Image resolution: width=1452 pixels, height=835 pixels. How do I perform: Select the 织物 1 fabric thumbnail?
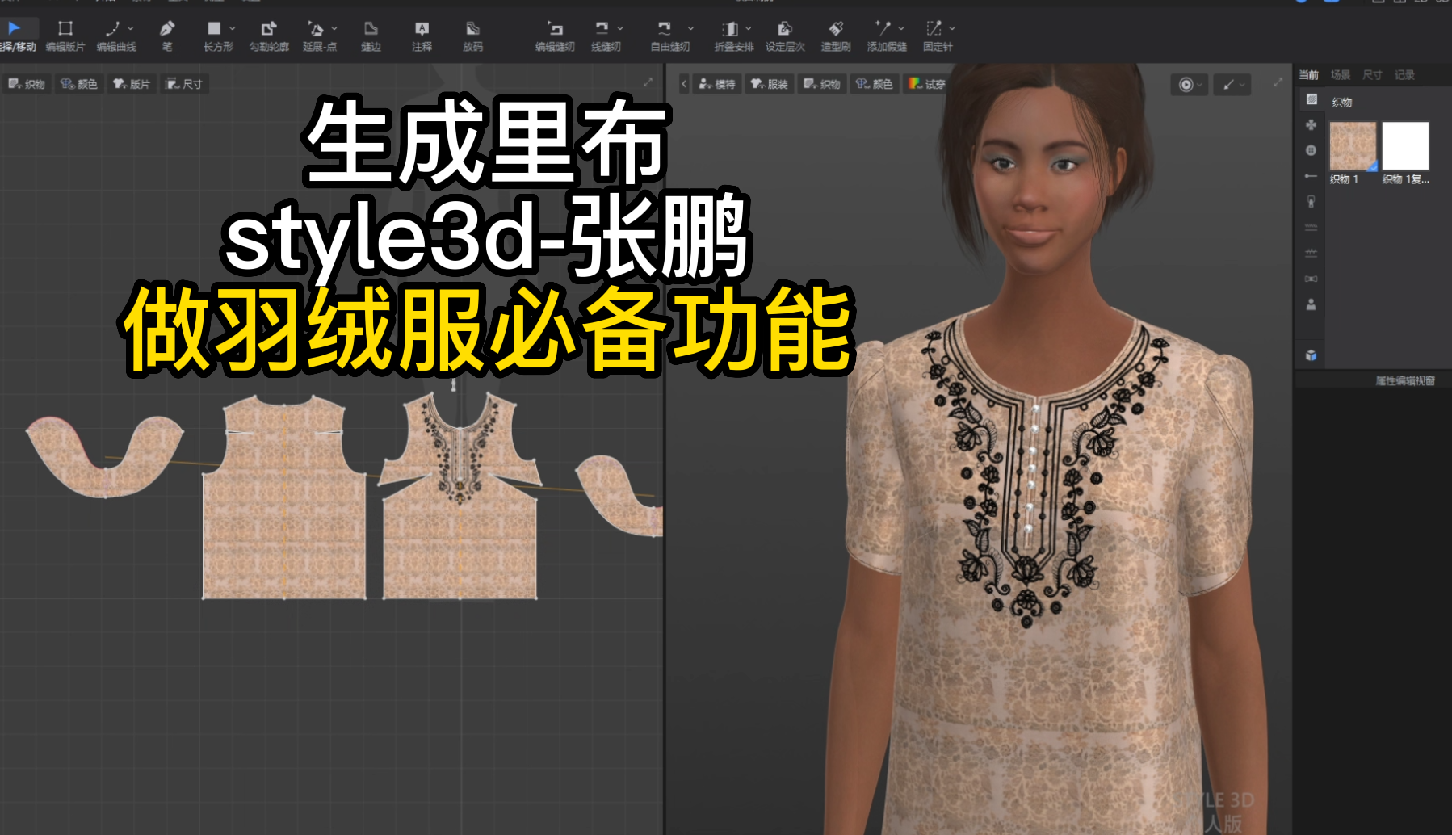pyautogui.click(x=1353, y=146)
